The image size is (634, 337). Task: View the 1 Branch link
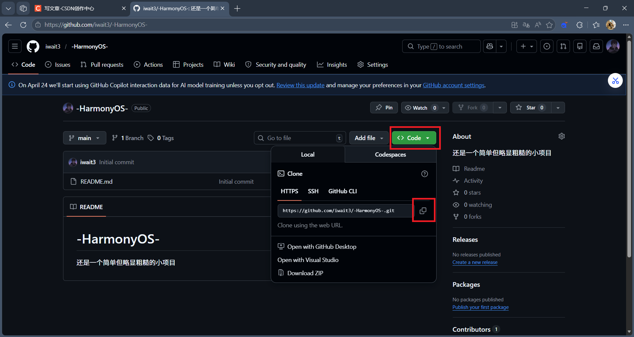point(128,138)
